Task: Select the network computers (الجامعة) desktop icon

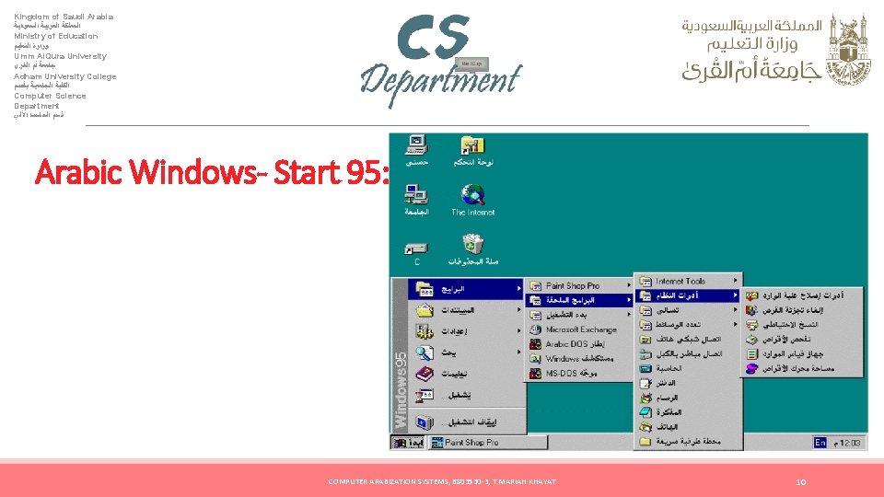Action: click(x=416, y=200)
